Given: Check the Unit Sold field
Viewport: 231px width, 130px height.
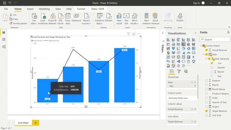Looking at the screenshot, I should (x=206, y=115).
